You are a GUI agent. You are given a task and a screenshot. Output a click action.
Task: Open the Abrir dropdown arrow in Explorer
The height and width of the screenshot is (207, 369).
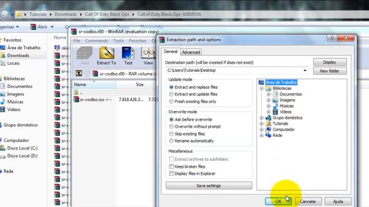click(x=52, y=27)
